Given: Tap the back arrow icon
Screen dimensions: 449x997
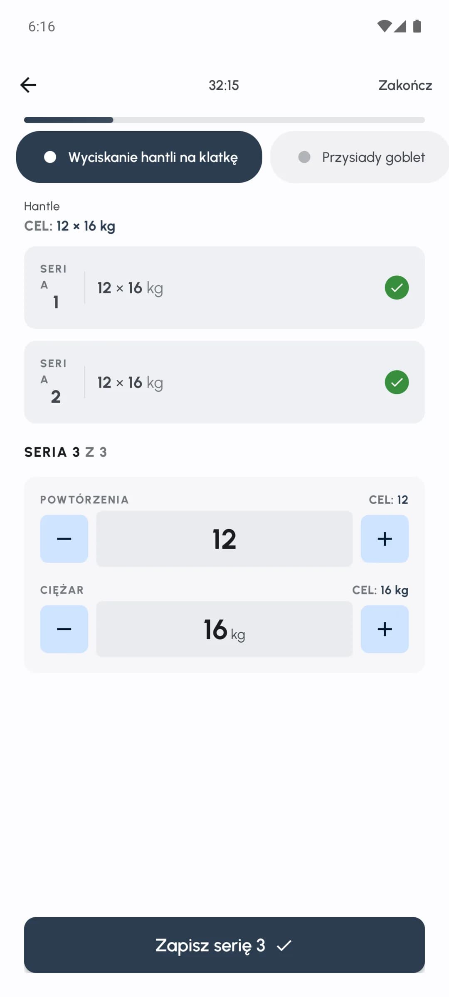Looking at the screenshot, I should tap(28, 85).
